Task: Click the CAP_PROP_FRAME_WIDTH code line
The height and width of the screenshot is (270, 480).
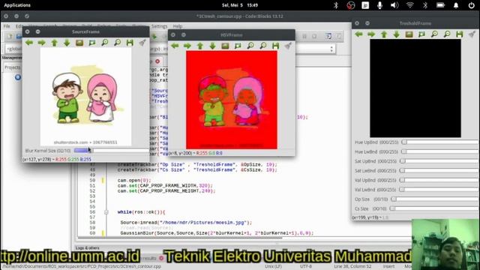Action: (165, 186)
